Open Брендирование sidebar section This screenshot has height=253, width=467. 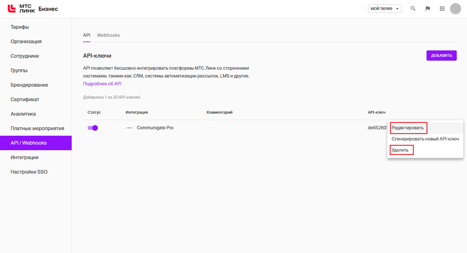pyautogui.click(x=29, y=85)
